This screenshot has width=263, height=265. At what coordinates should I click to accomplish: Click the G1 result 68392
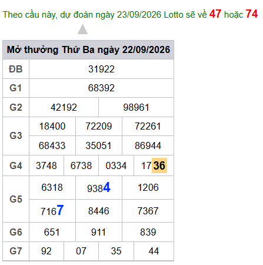tap(101, 88)
